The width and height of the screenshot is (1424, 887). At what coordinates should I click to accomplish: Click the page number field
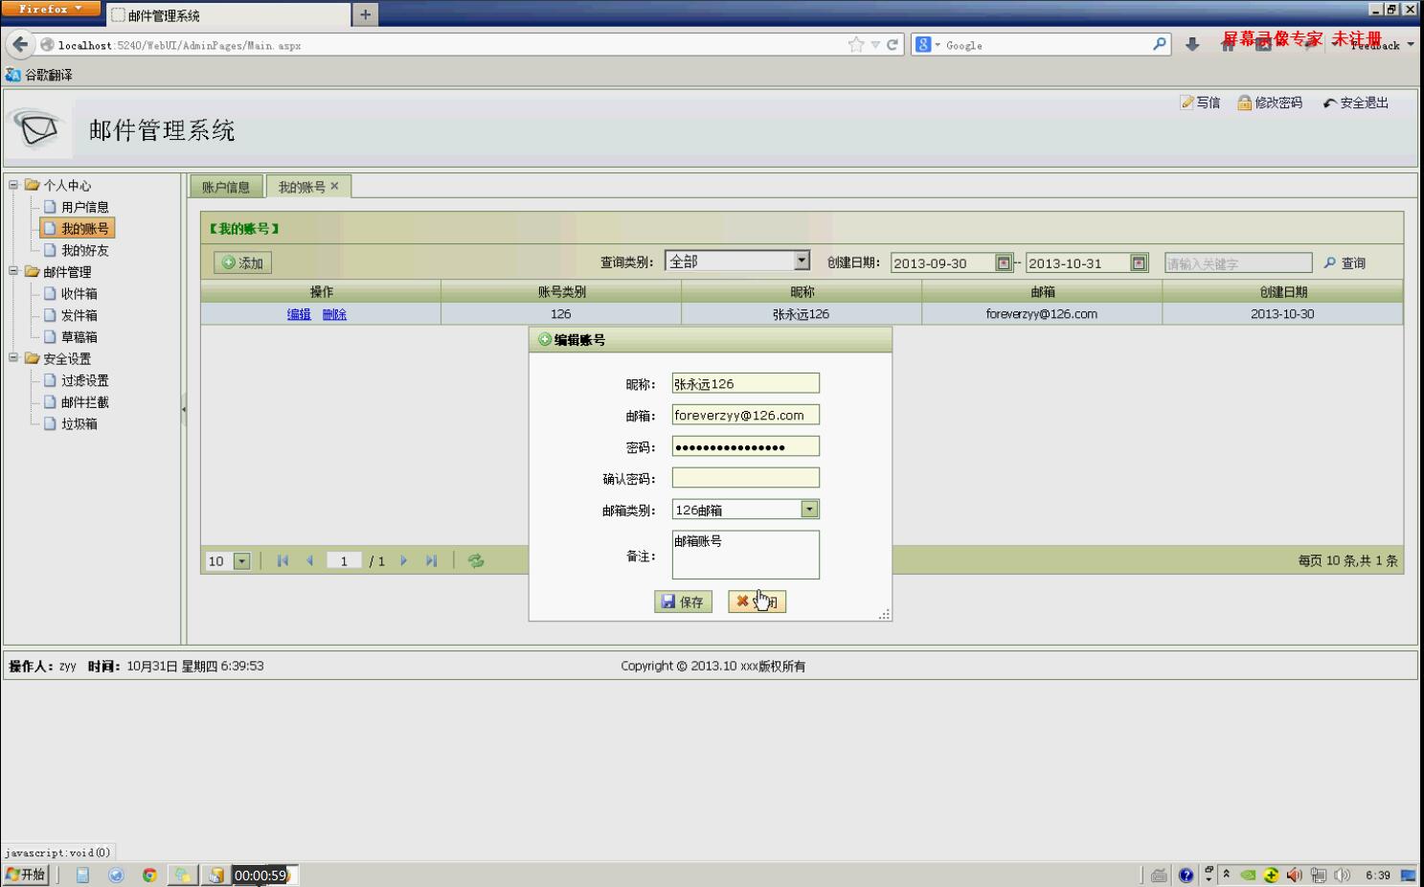point(344,561)
